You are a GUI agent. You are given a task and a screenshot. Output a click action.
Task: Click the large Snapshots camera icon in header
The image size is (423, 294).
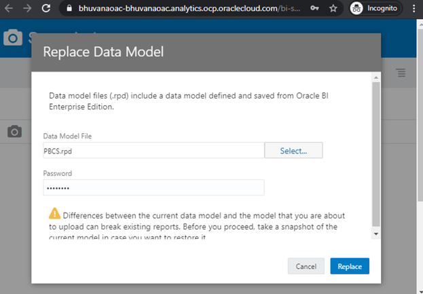(13, 38)
